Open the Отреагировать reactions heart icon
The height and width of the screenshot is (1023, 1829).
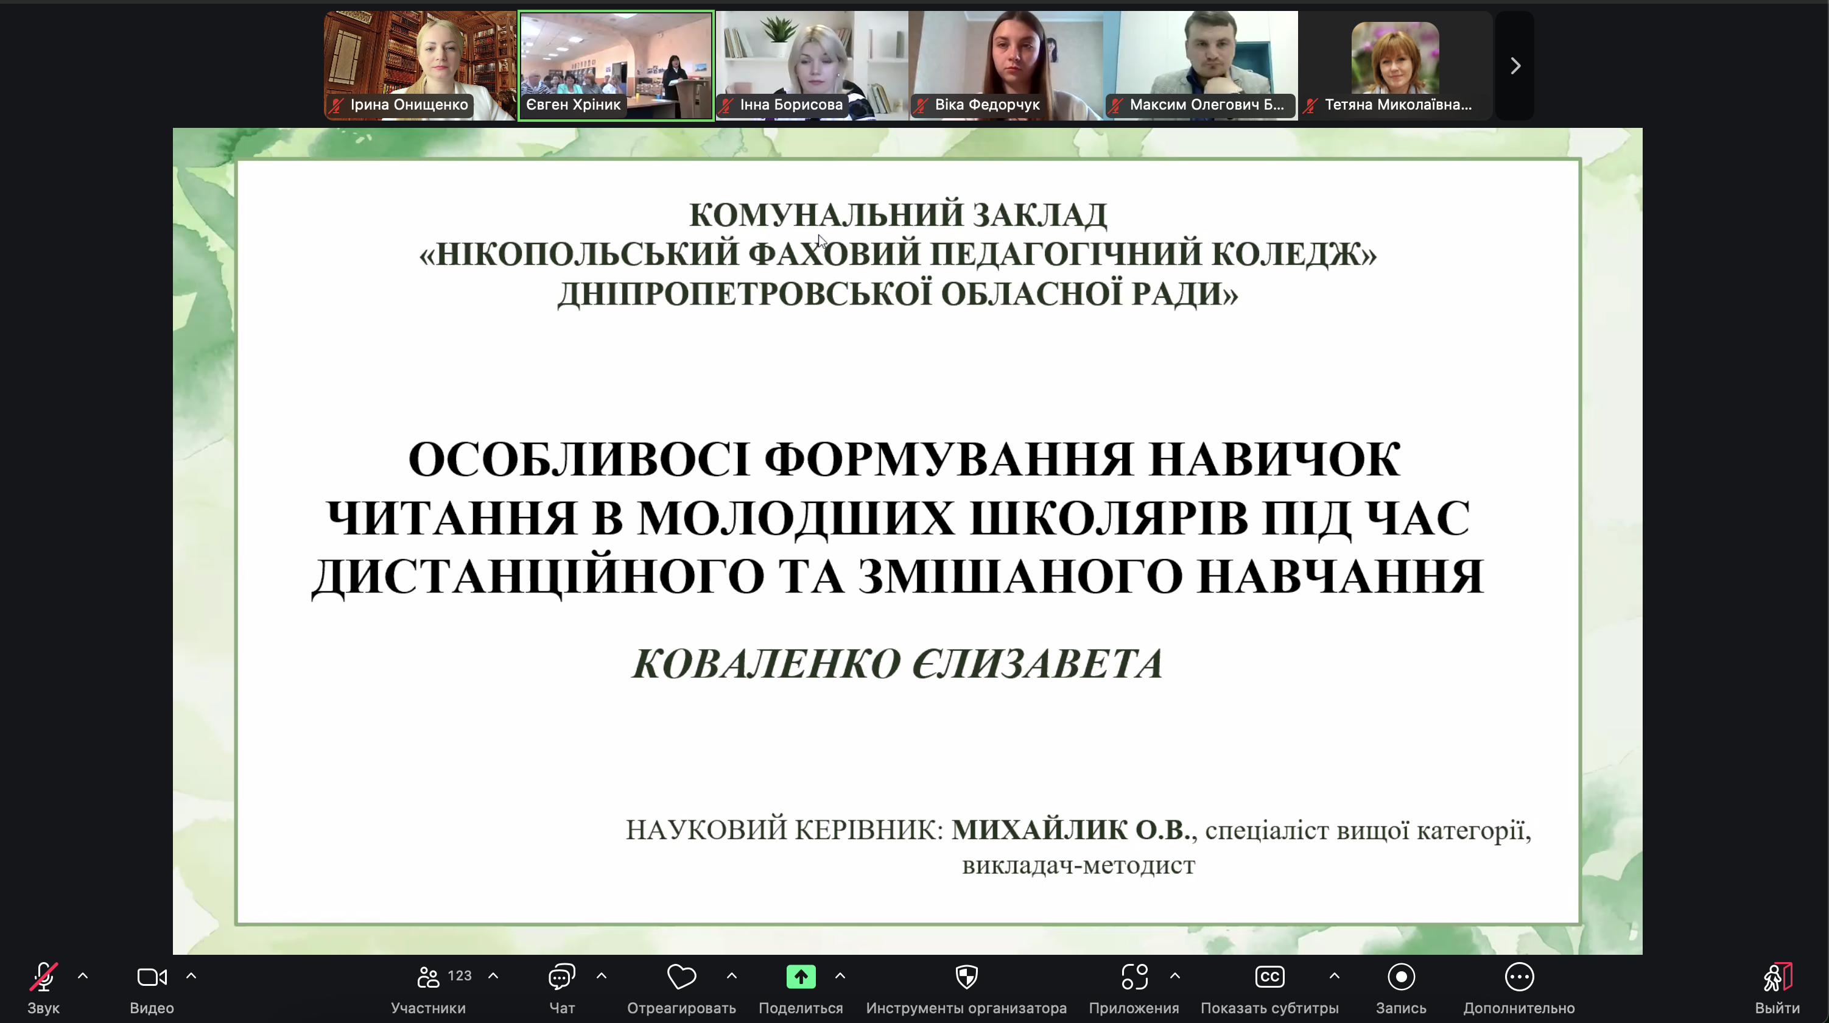click(681, 977)
